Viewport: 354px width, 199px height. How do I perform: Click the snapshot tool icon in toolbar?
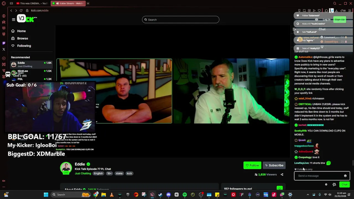click(304, 11)
